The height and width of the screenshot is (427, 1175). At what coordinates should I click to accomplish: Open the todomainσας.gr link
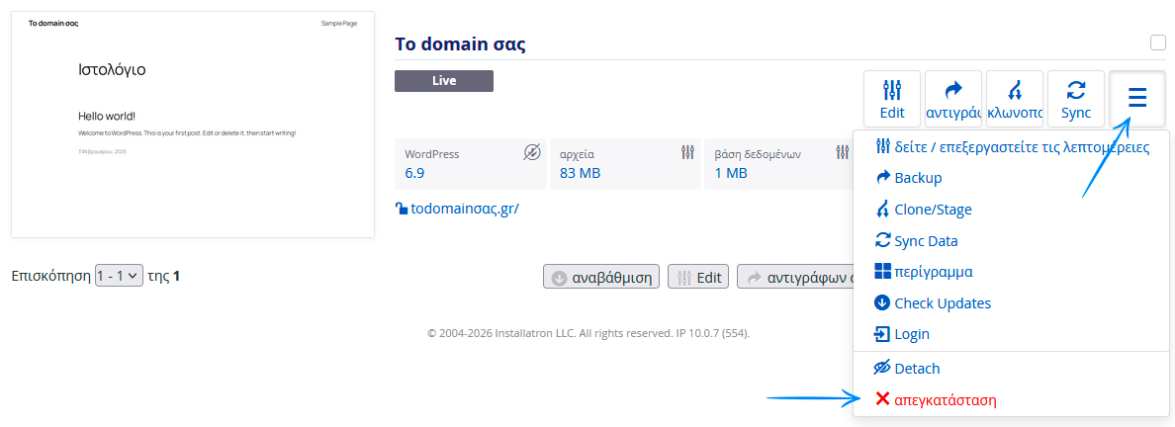point(464,209)
